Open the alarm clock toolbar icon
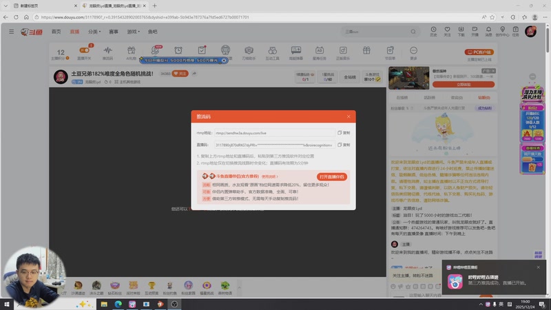551x310 pixels. coord(178,50)
